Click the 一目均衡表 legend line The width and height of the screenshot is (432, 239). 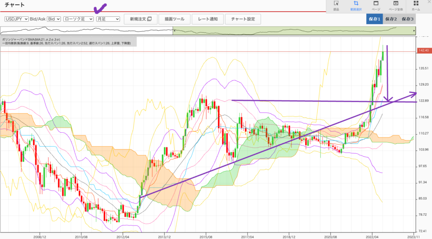tap(66, 43)
